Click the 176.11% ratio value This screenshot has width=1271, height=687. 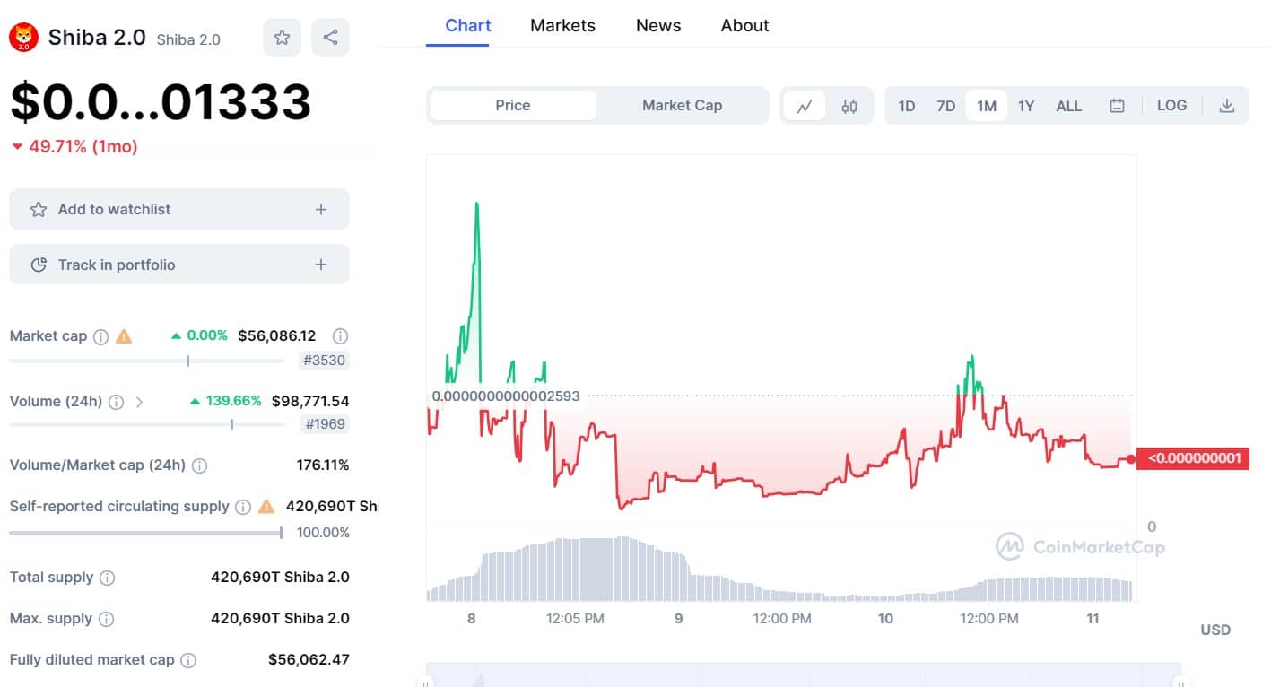click(x=323, y=465)
